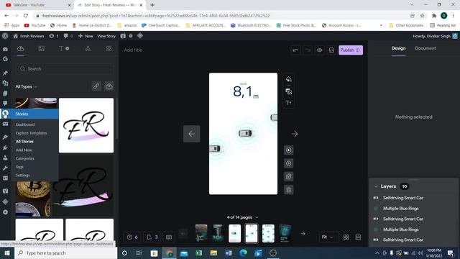
Task: Duplicate the current page
Action: click(x=289, y=176)
